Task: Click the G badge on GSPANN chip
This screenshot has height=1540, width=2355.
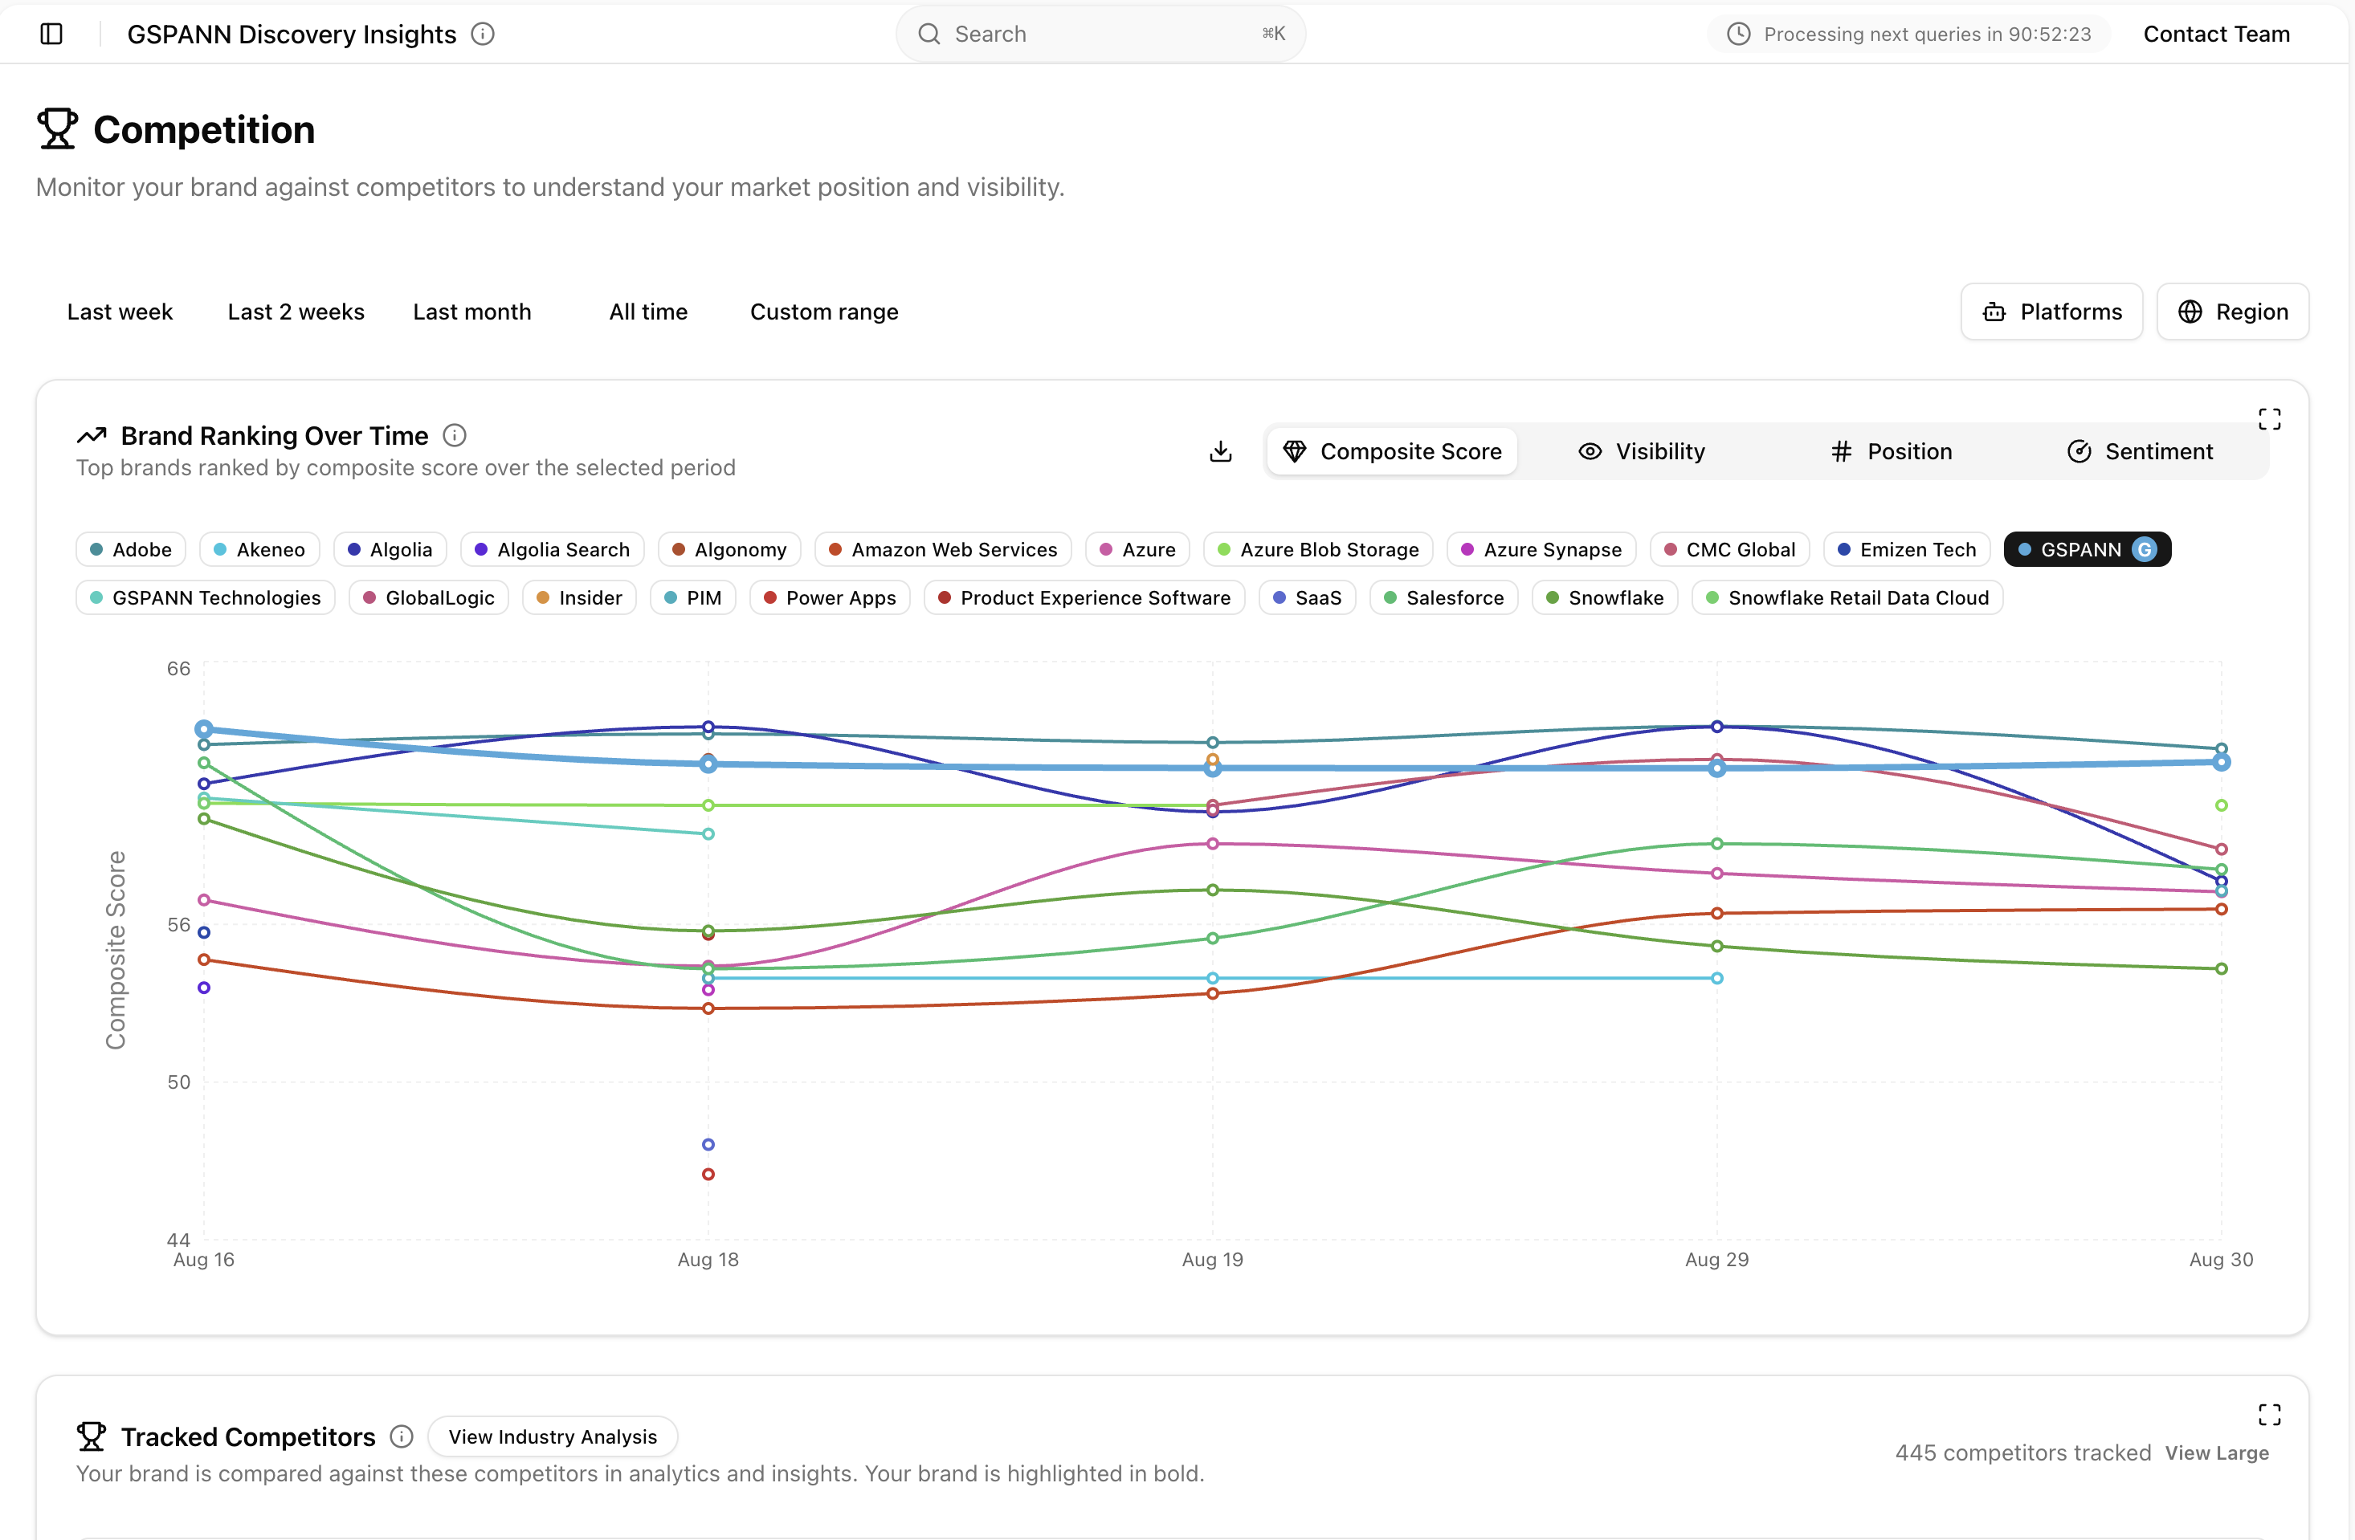Action: (2143, 550)
